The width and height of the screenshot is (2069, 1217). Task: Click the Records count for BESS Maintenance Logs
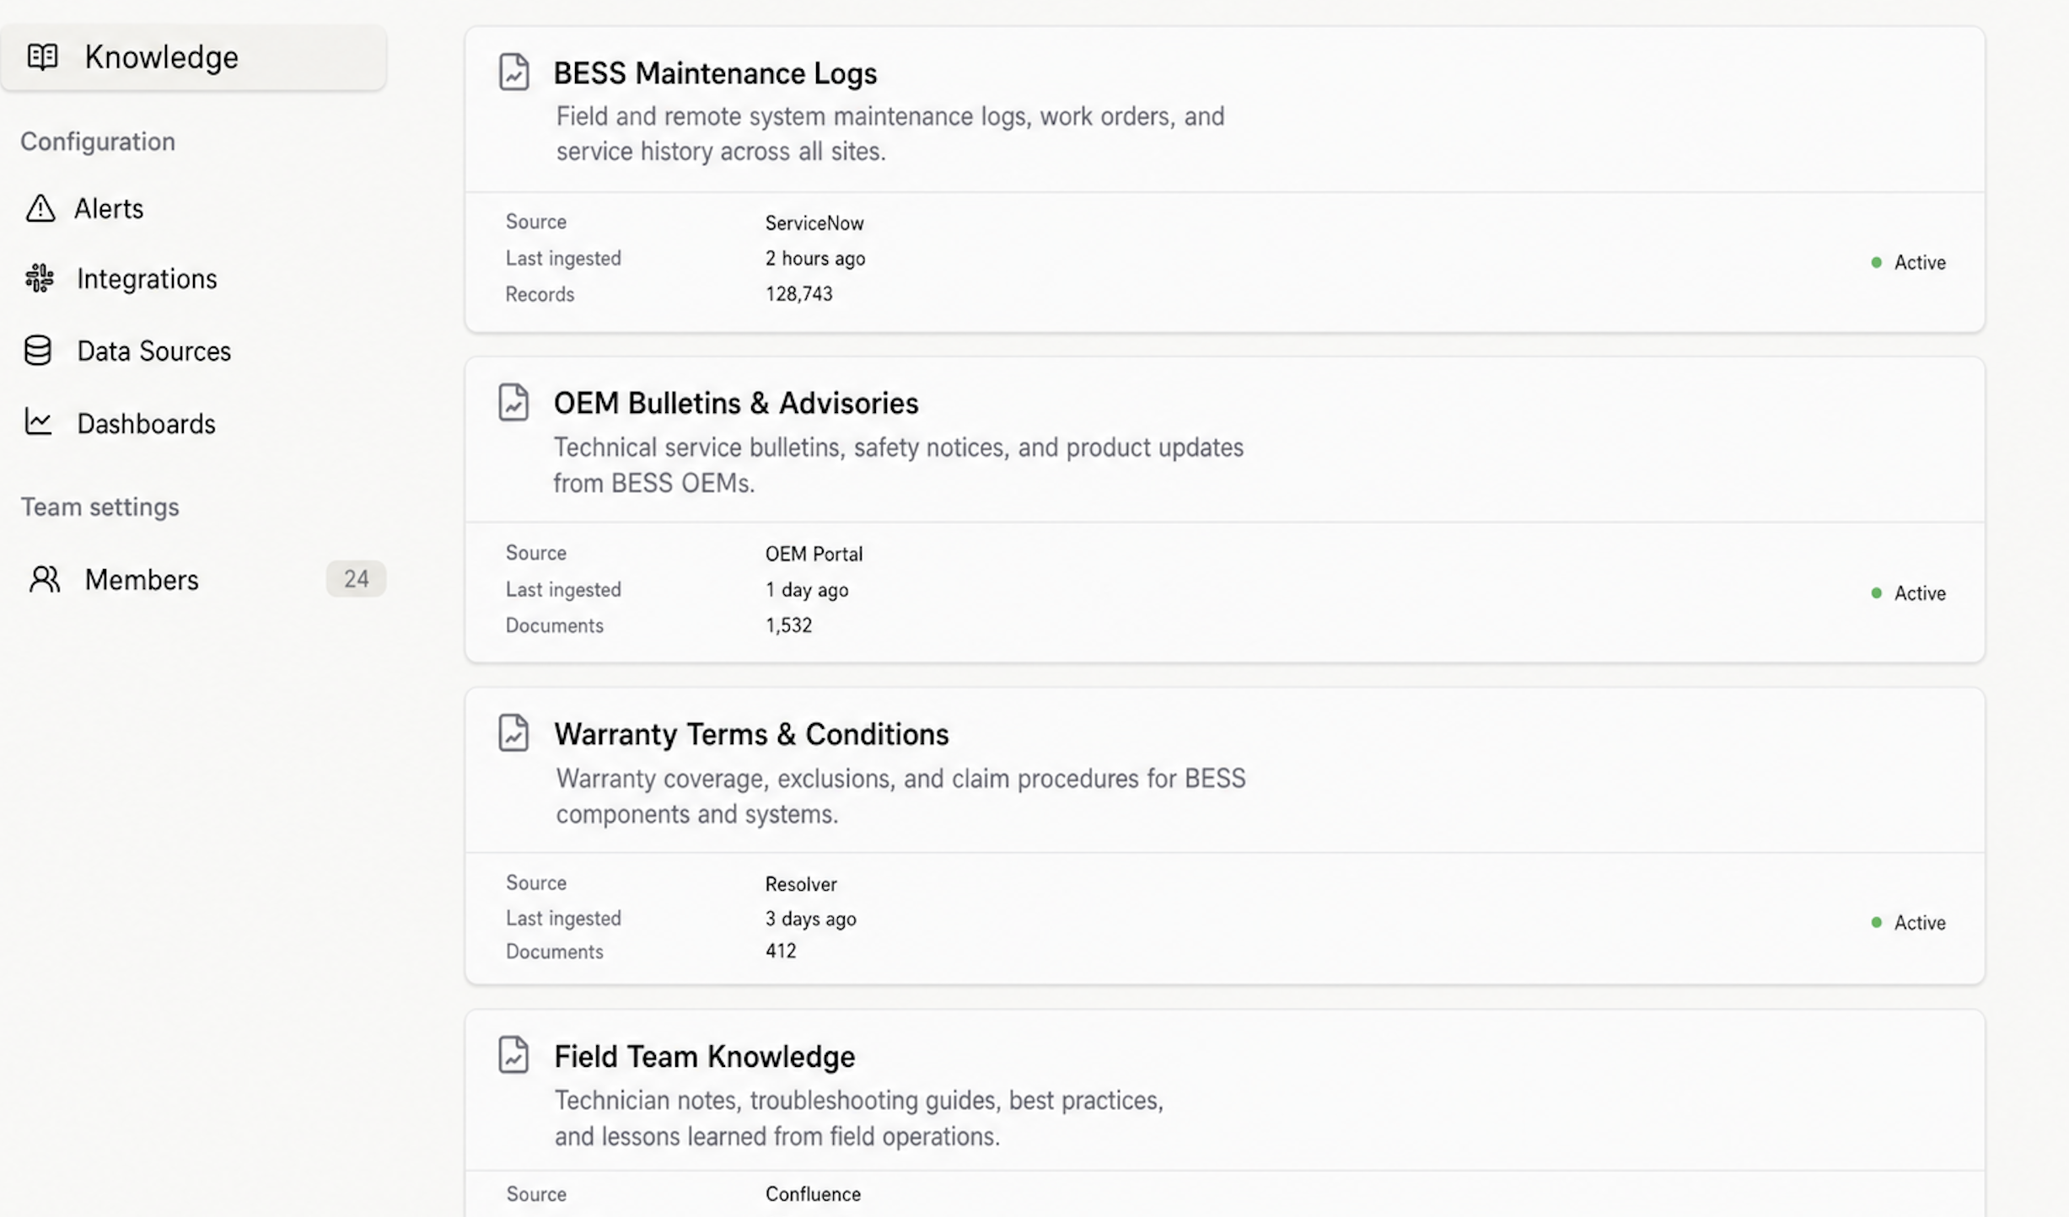(x=798, y=294)
